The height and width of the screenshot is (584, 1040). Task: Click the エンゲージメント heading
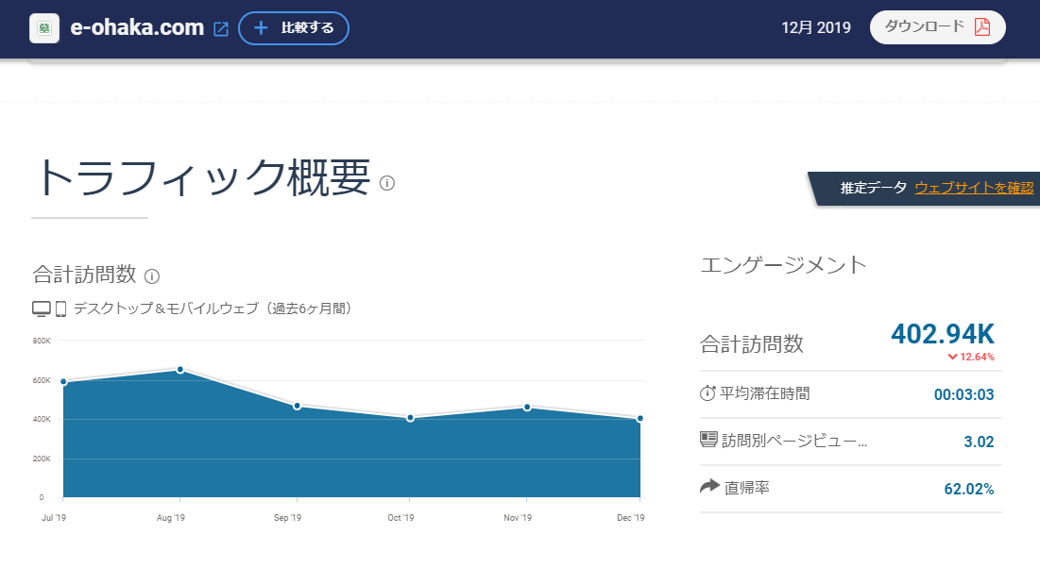coord(783,265)
